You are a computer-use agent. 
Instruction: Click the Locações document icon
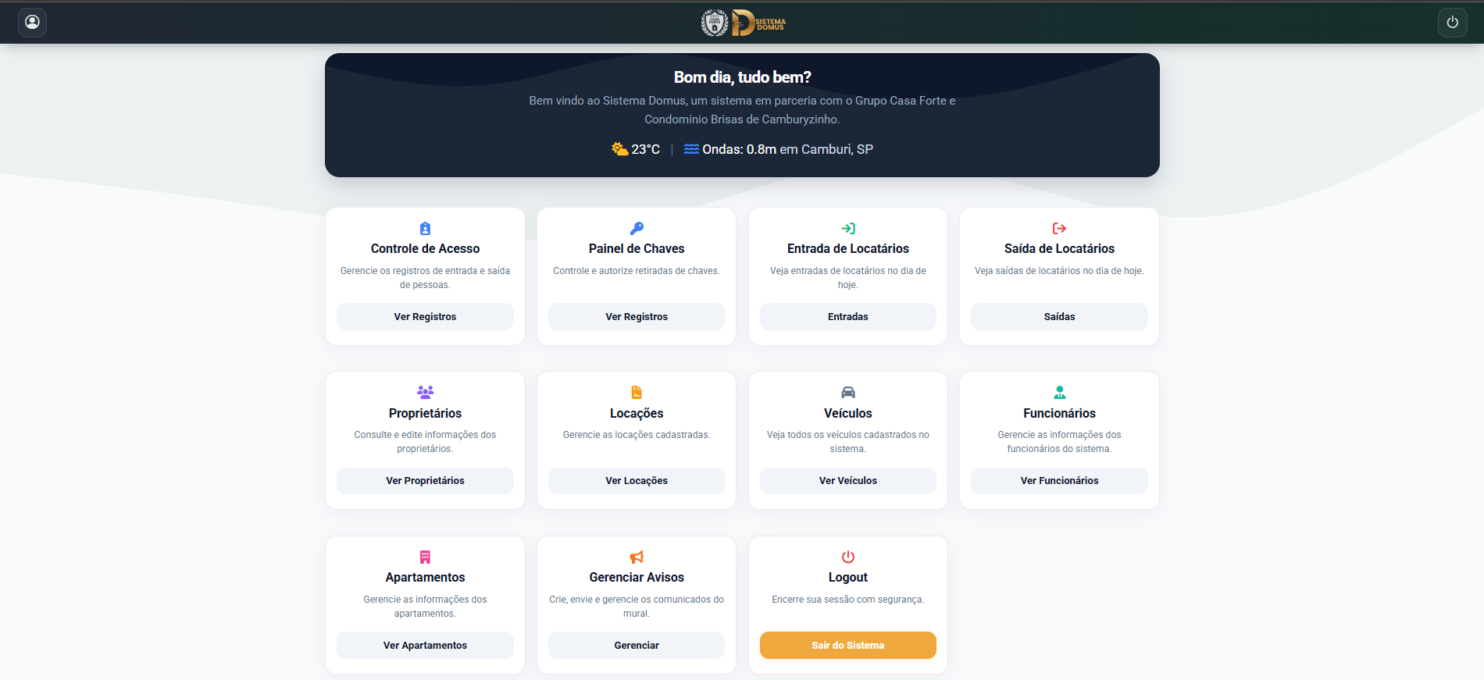(x=637, y=393)
